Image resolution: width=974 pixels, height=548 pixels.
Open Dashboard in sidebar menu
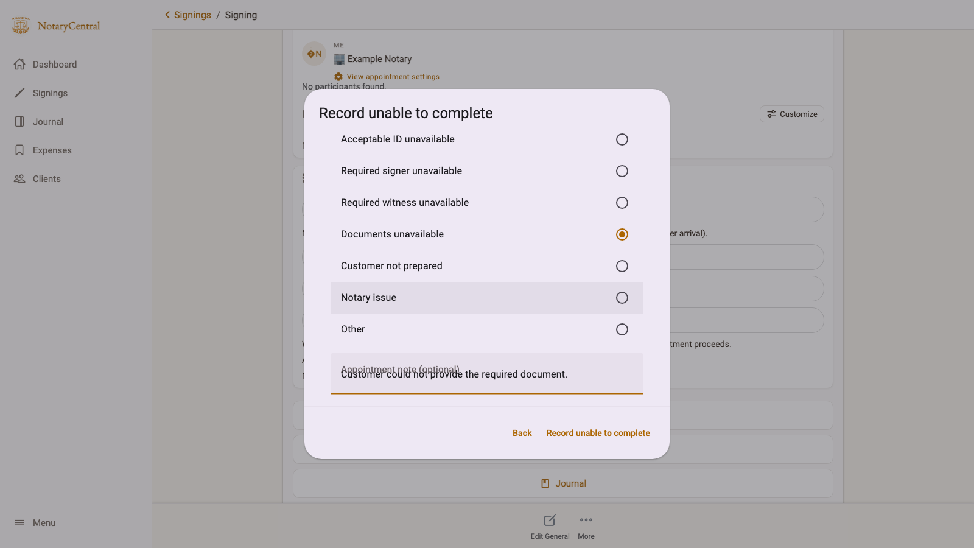(x=55, y=65)
